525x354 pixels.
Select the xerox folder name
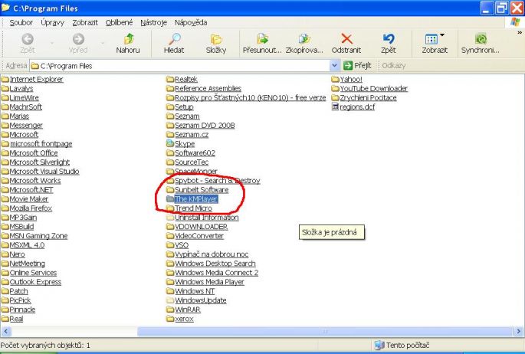pos(184,319)
